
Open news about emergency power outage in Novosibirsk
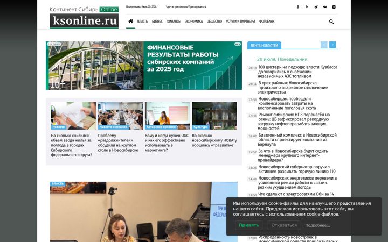[x=293, y=88]
